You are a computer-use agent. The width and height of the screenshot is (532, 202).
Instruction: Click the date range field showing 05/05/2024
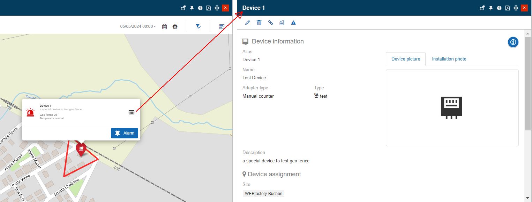[138, 26]
